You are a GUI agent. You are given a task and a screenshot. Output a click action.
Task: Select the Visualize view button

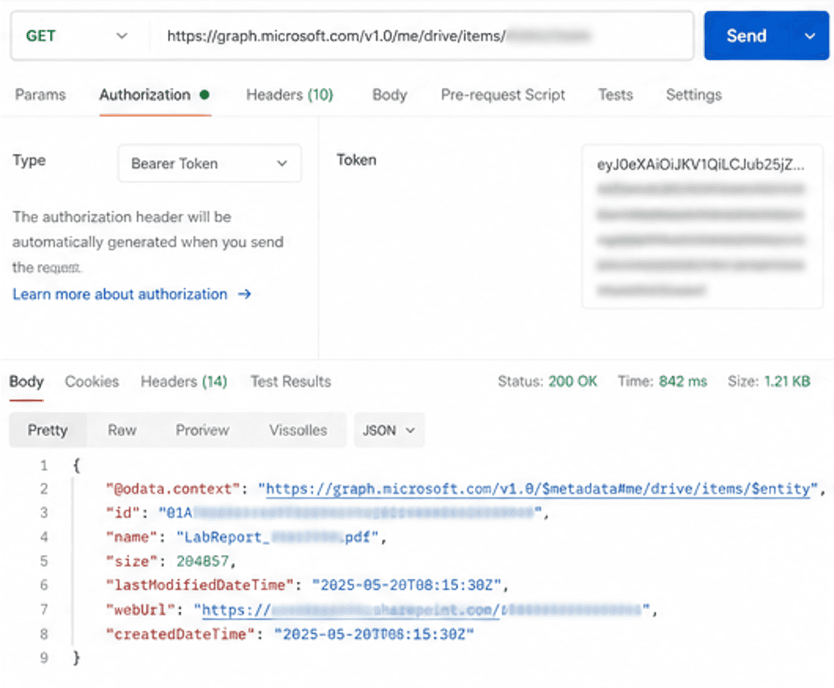298,430
